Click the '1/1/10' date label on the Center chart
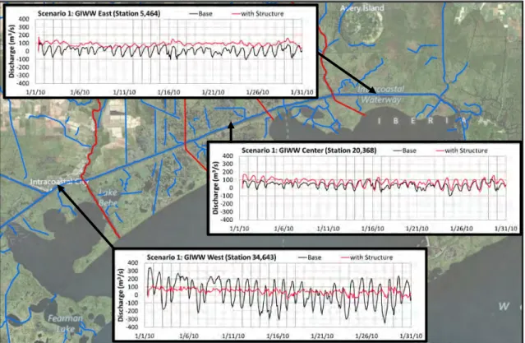 coord(239,229)
